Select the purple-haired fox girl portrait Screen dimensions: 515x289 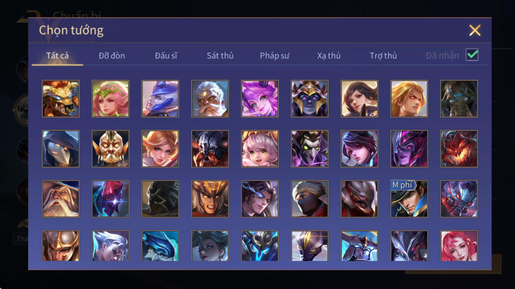pos(260,99)
